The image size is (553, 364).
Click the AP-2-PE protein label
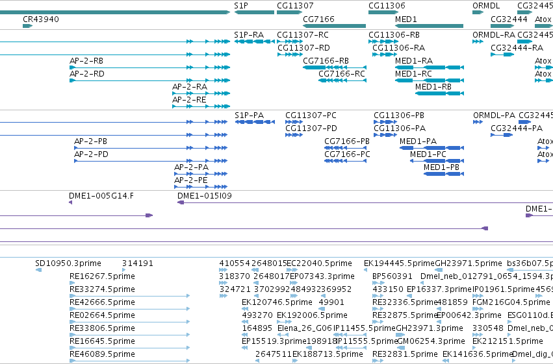[191, 180]
